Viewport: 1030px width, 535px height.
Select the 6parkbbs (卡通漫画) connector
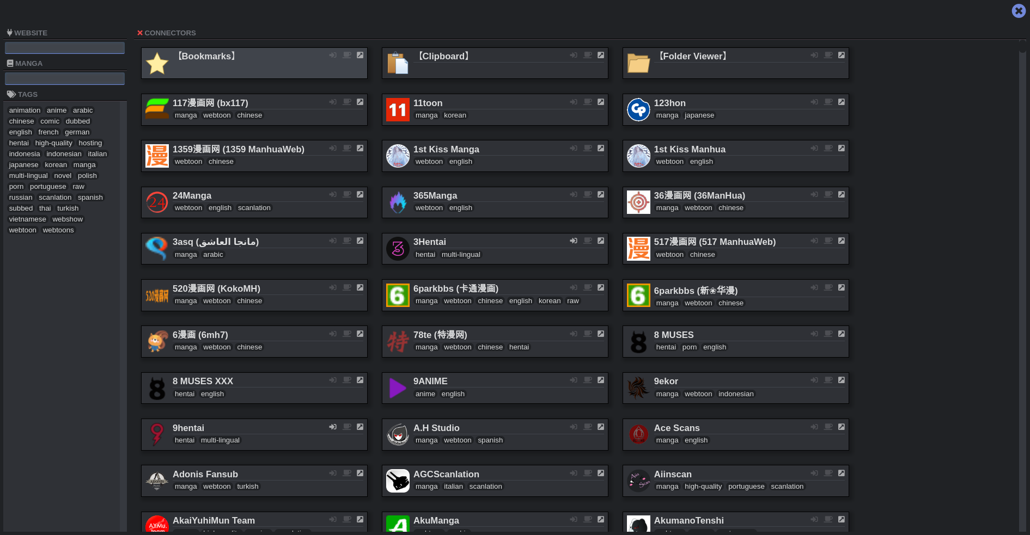tap(495, 296)
